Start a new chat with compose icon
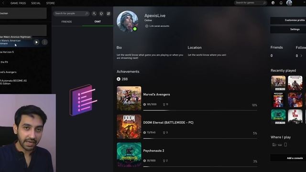The image size is (306, 172). (x=109, y=13)
